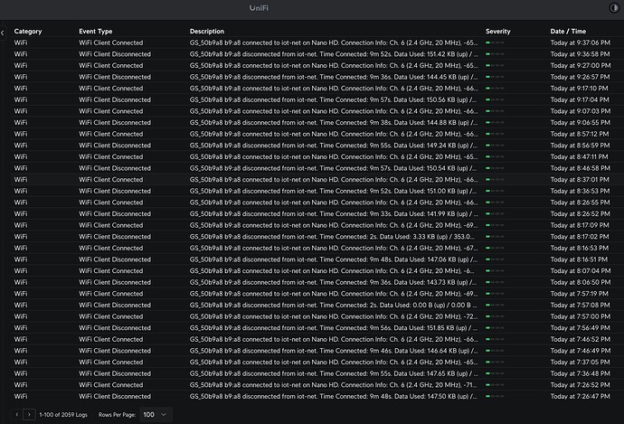
Task: Click the severity indicator in the 7:26:47 PM row
Action: (x=495, y=396)
